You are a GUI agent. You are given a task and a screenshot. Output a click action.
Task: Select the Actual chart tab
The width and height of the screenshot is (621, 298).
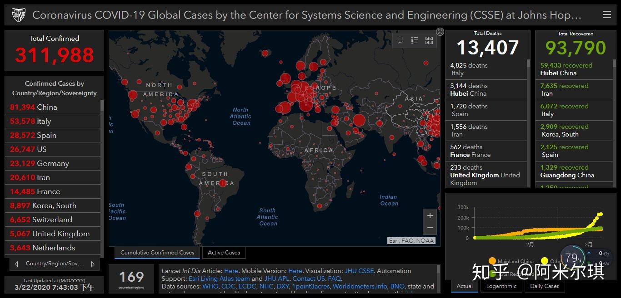465,286
